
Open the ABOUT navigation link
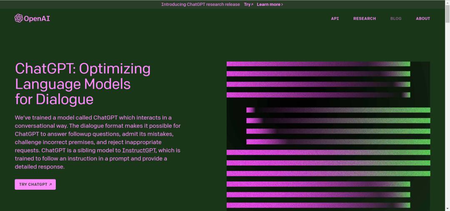pyautogui.click(x=423, y=19)
